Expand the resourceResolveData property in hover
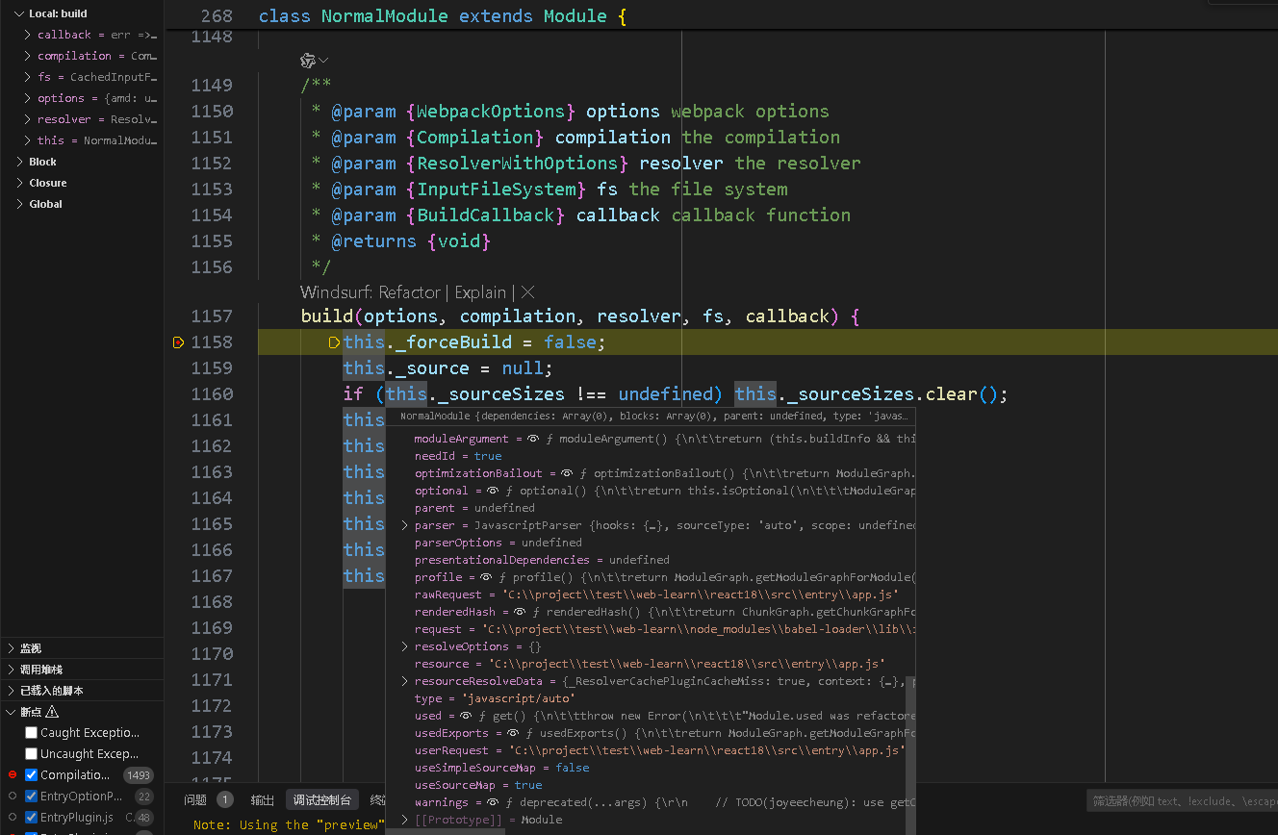 404,681
